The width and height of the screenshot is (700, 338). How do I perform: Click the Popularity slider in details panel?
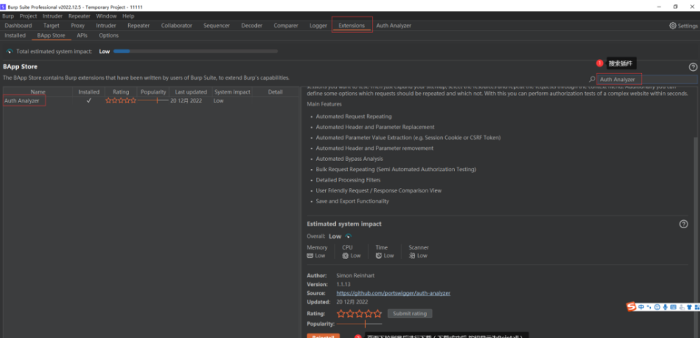click(x=360, y=323)
